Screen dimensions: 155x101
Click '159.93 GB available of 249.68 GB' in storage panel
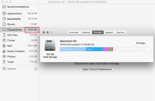(77, 45)
